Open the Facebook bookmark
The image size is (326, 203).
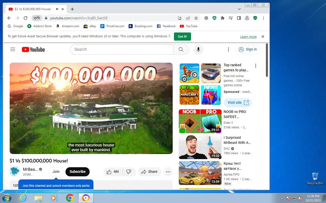tap(166, 26)
